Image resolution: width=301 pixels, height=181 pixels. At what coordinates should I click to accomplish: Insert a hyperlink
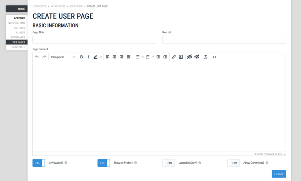(x=174, y=57)
